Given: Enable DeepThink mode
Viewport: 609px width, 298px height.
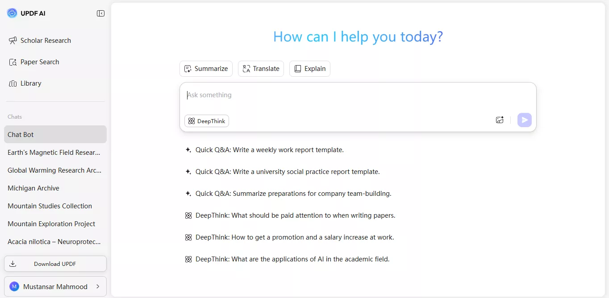Looking at the screenshot, I should (206, 121).
